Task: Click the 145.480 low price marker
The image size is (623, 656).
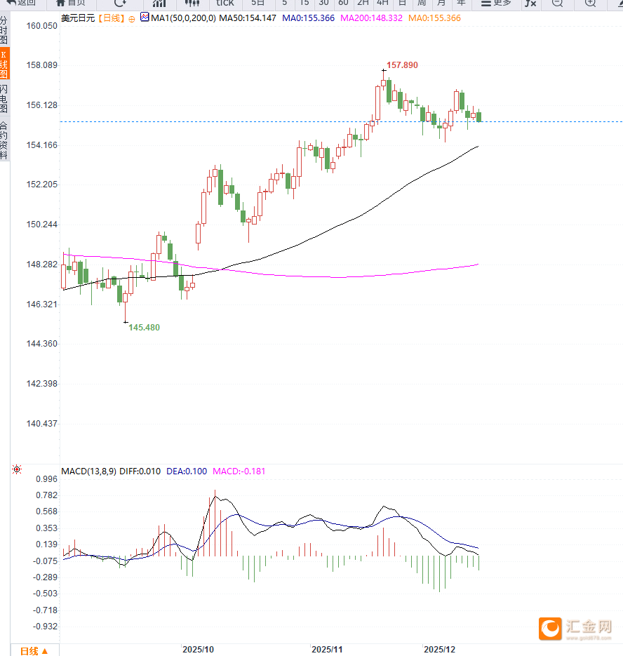Action: [145, 328]
